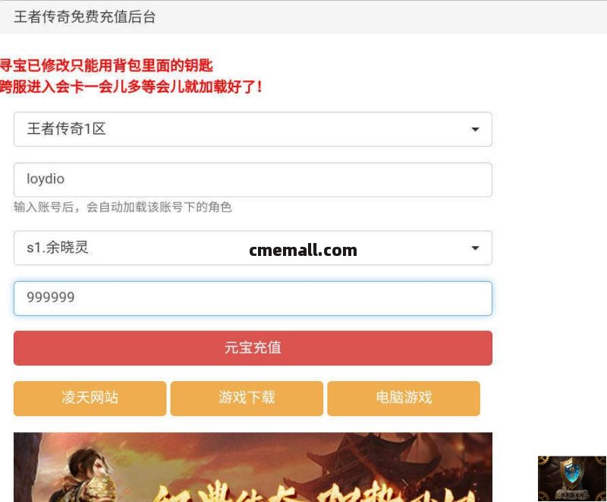
Task: Click the 游戏下载 download button
Action: tap(247, 398)
